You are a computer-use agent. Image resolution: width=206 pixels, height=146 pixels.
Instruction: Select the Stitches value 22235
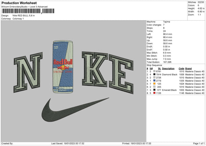[201, 2]
